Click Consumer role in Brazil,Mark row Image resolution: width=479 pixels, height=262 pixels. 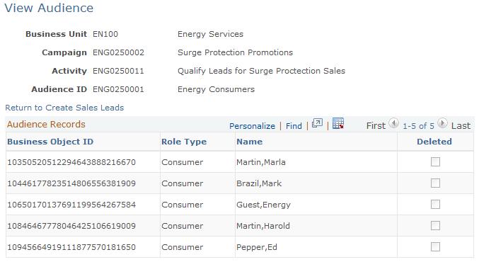(182, 183)
